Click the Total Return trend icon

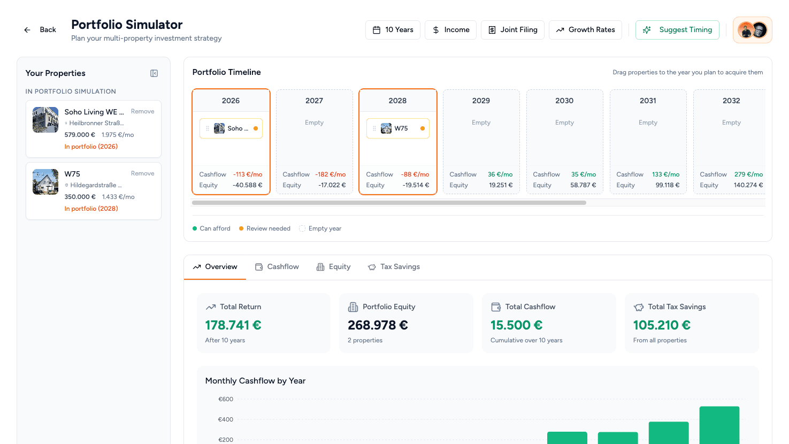pyautogui.click(x=211, y=307)
